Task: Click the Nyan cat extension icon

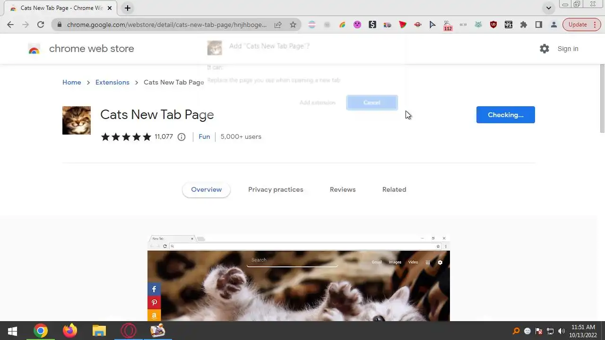Action: click(x=388, y=25)
